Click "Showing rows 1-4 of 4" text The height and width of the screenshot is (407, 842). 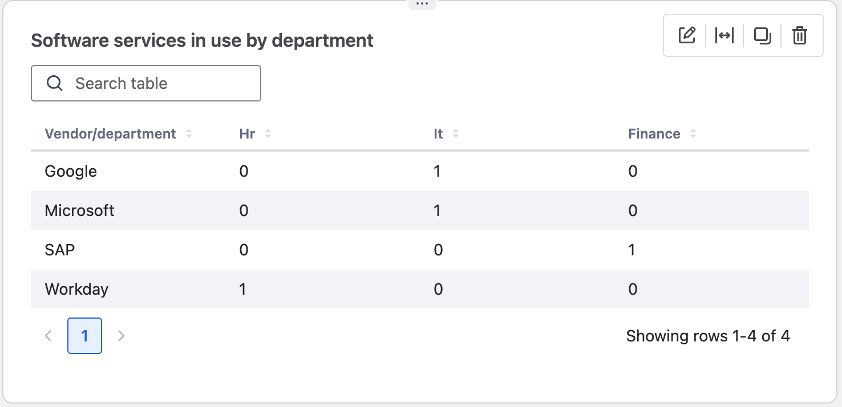click(x=708, y=336)
